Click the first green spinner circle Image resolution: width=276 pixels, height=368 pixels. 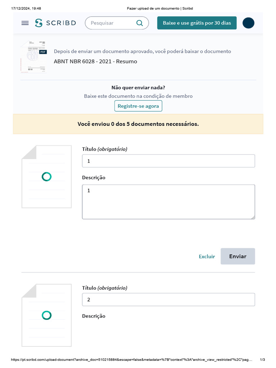tap(46, 177)
